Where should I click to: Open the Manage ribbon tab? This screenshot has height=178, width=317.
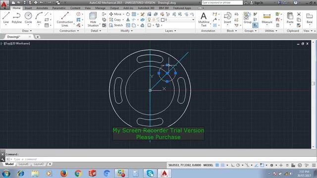(x=100, y=8)
